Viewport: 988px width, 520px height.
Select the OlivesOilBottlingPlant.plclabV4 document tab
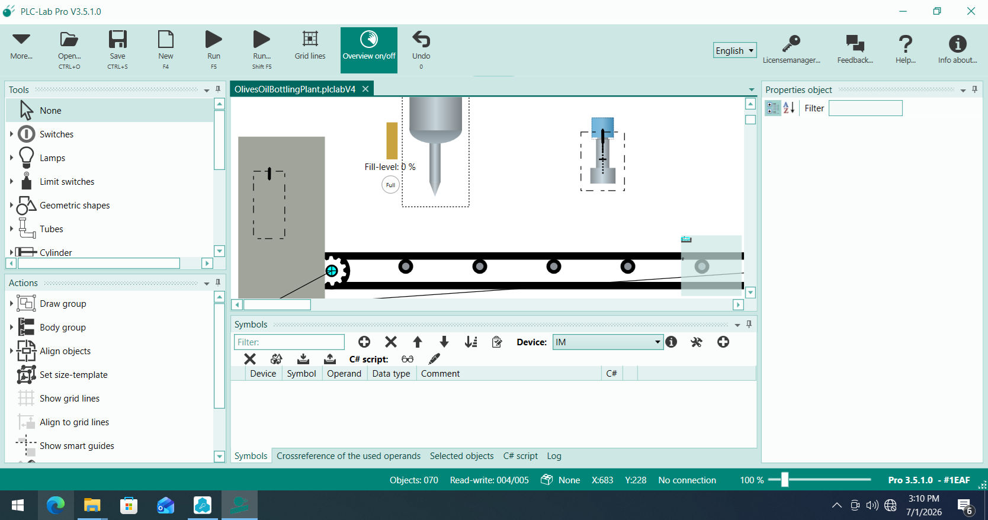[x=295, y=89]
